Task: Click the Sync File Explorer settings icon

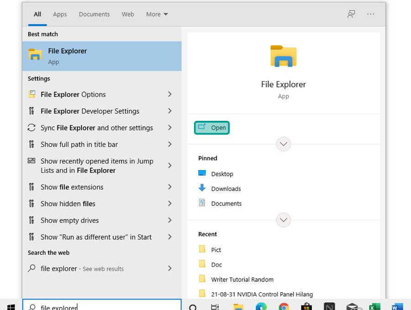Action: pos(32,128)
